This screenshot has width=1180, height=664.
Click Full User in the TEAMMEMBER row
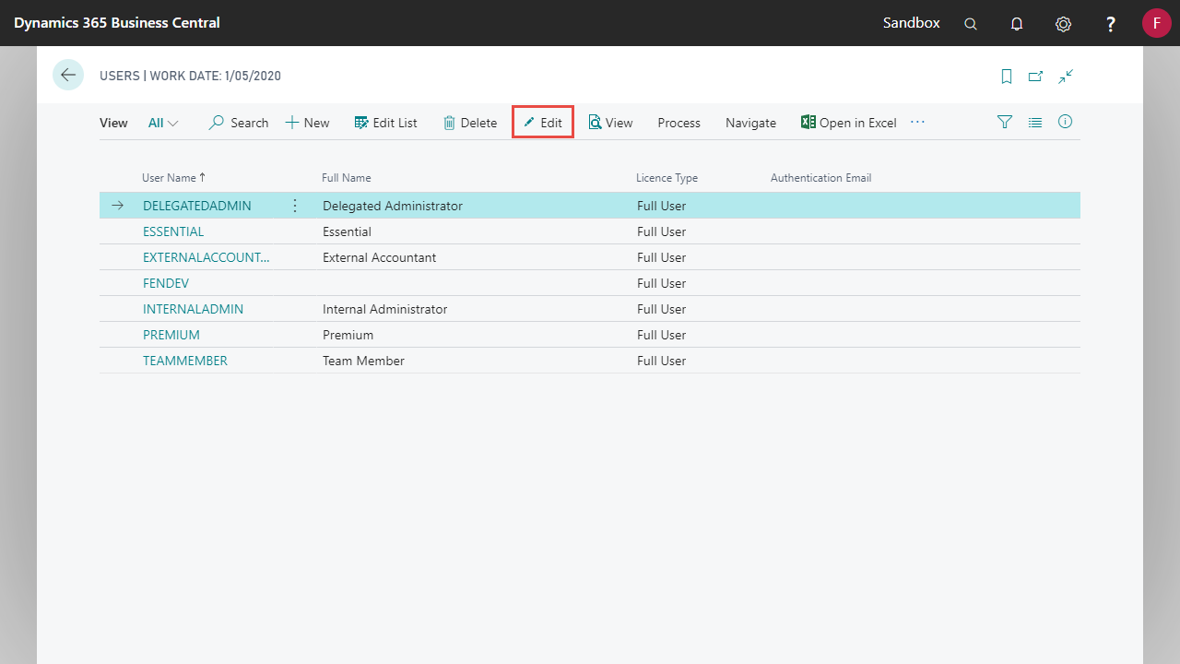[x=662, y=361]
